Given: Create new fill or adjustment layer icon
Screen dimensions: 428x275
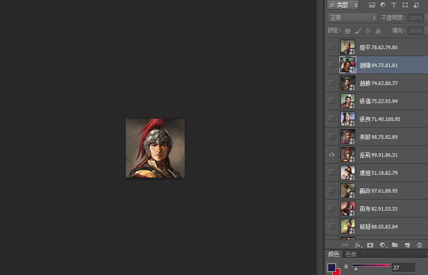Looking at the screenshot, I should point(383,245).
